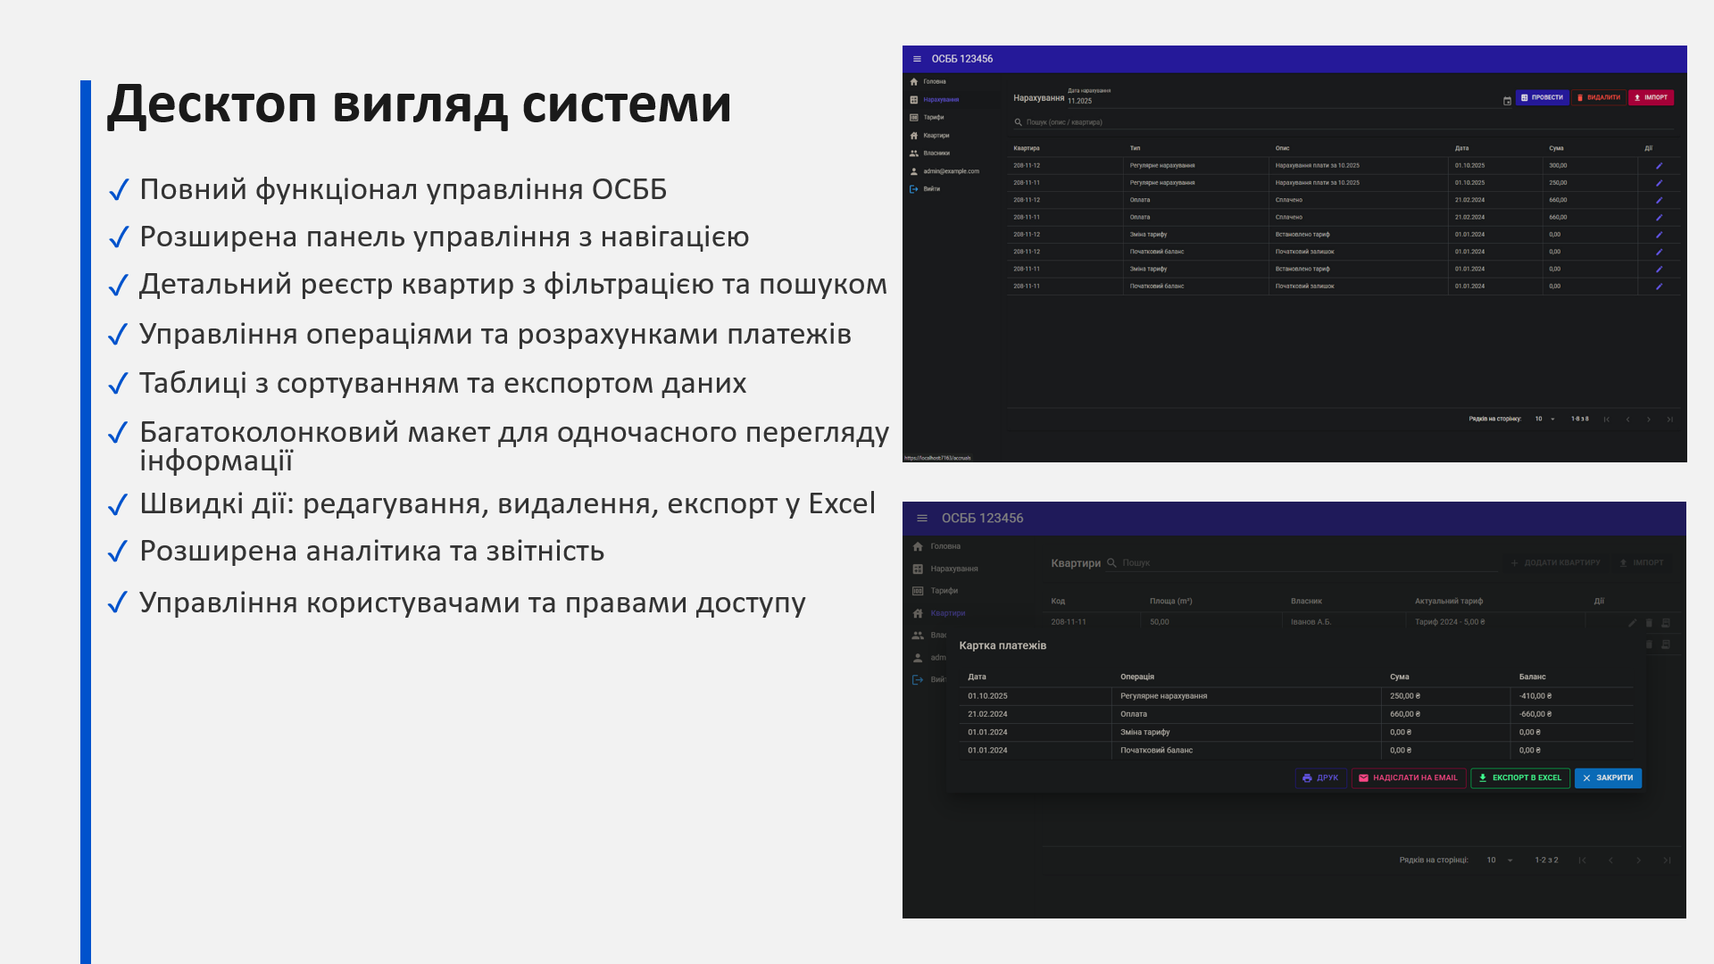Click ІМПОРТ button on the Нарахування page
The height and width of the screenshot is (964, 1714).
tap(1651, 97)
